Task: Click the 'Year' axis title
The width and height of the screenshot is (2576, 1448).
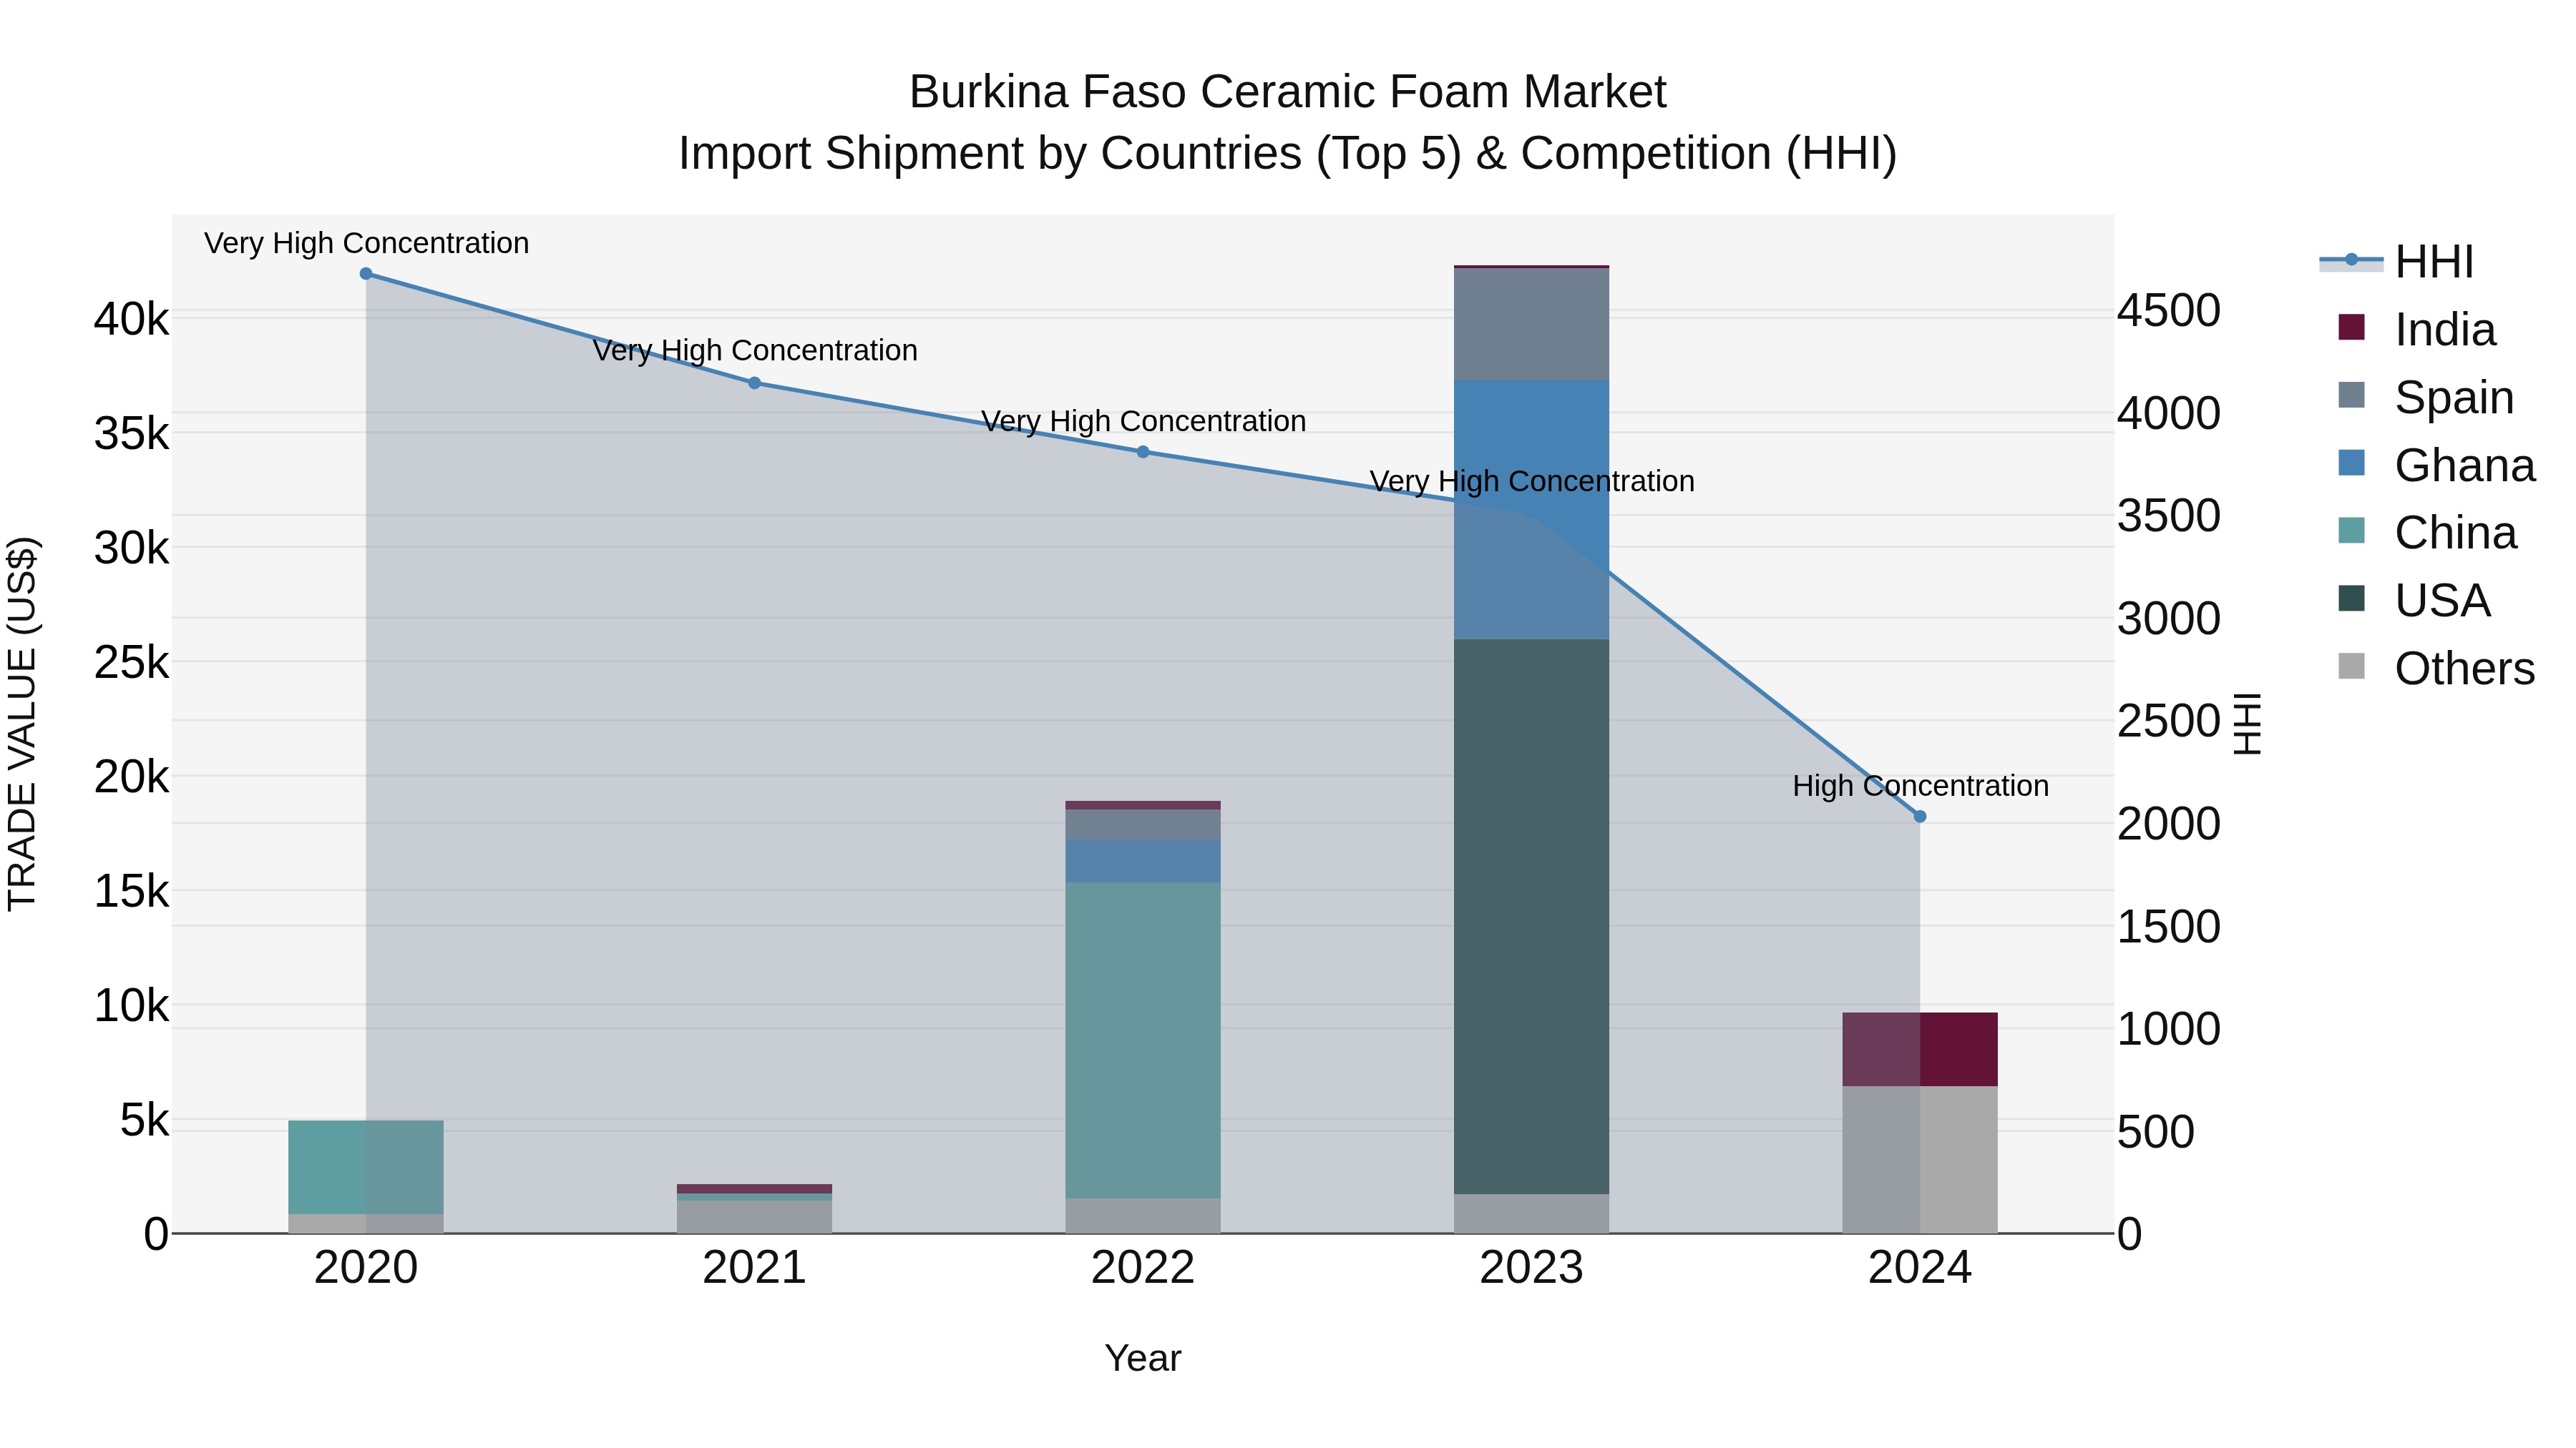Action: [1143, 1358]
